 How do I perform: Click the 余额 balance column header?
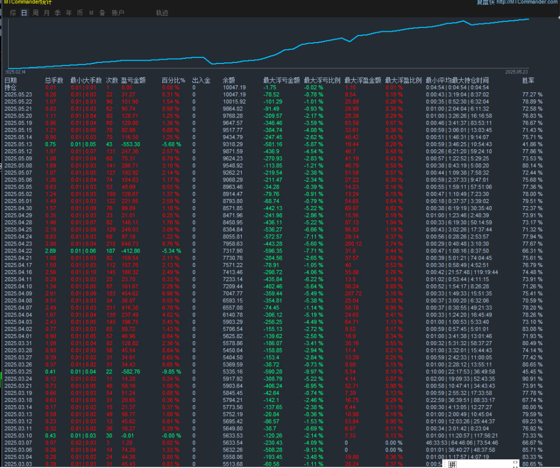[228, 80]
